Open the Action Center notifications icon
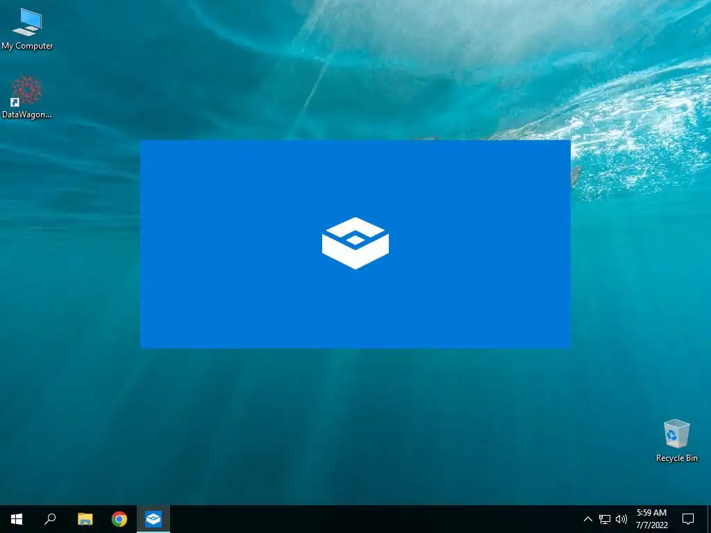This screenshot has height=533, width=711. click(x=688, y=519)
